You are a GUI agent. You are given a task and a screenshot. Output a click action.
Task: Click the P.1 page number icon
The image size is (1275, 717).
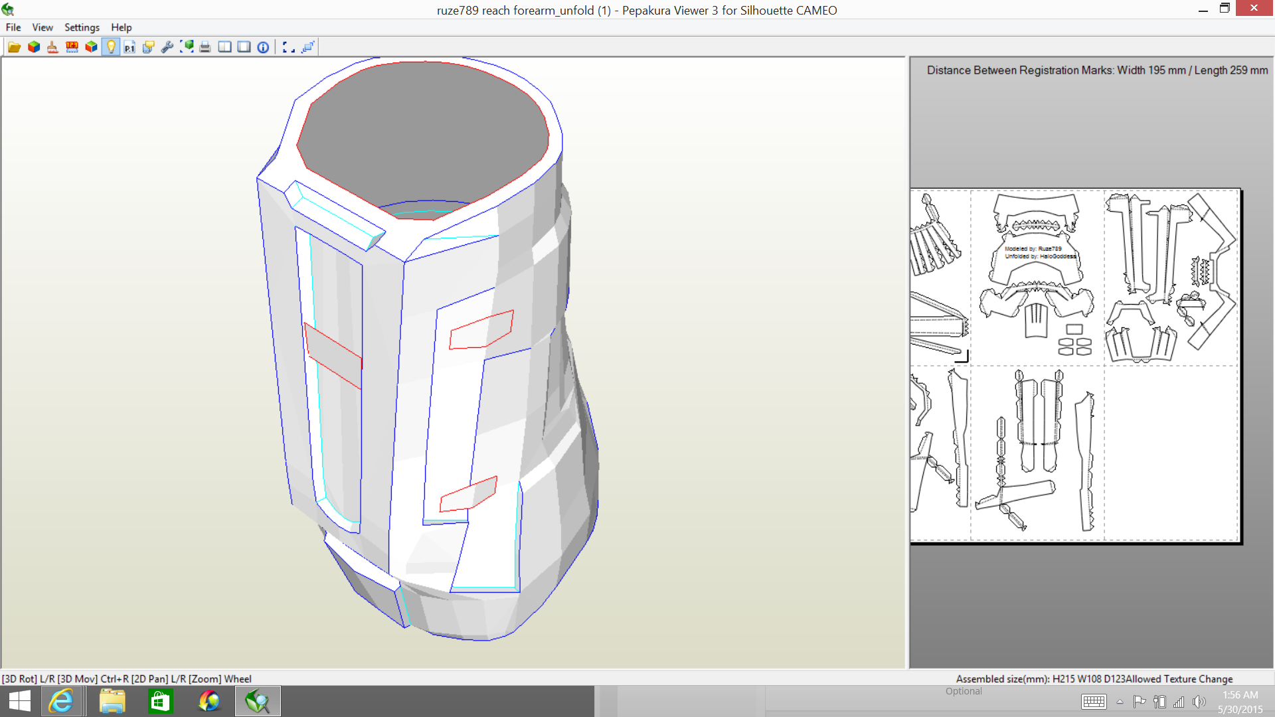tap(129, 47)
